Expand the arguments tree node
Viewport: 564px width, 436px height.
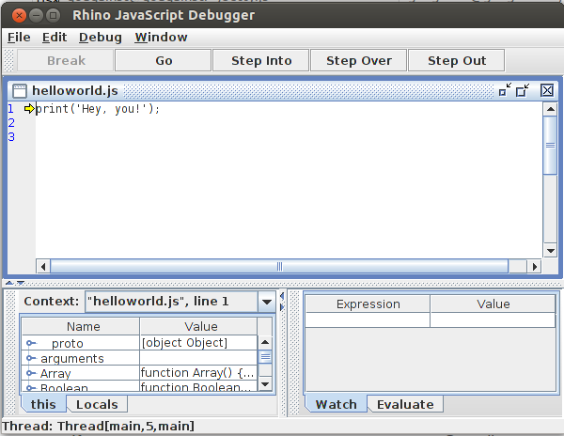pos(31,358)
